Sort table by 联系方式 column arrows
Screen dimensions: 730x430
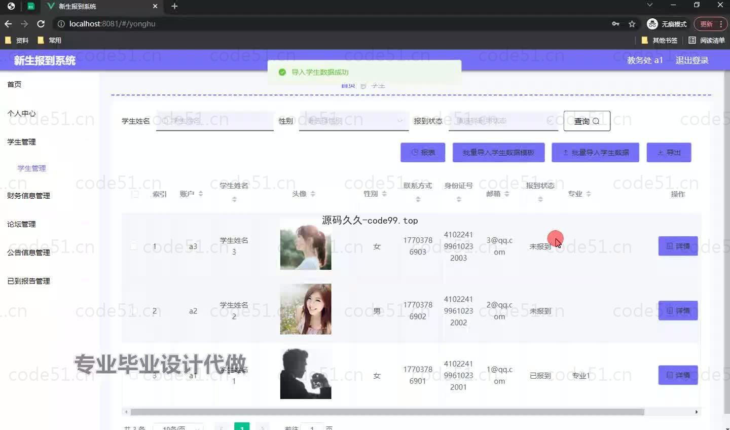pyautogui.click(x=418, y=200)
